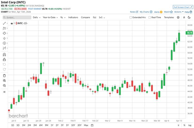Select the 1Y range
This screenshot has height=128, width=194.
52,125
